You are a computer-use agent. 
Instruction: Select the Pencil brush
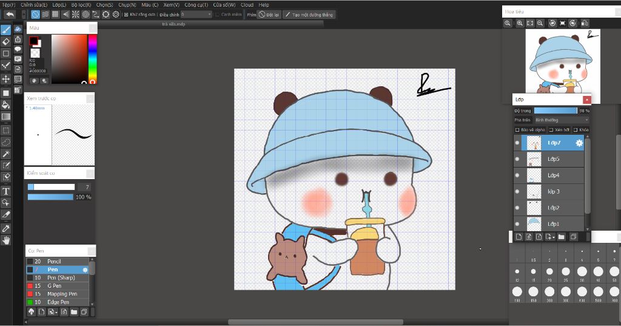pos(58,262)
